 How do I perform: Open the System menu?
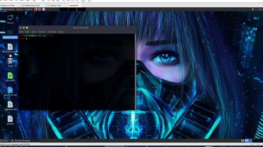(x=28, y=9)
